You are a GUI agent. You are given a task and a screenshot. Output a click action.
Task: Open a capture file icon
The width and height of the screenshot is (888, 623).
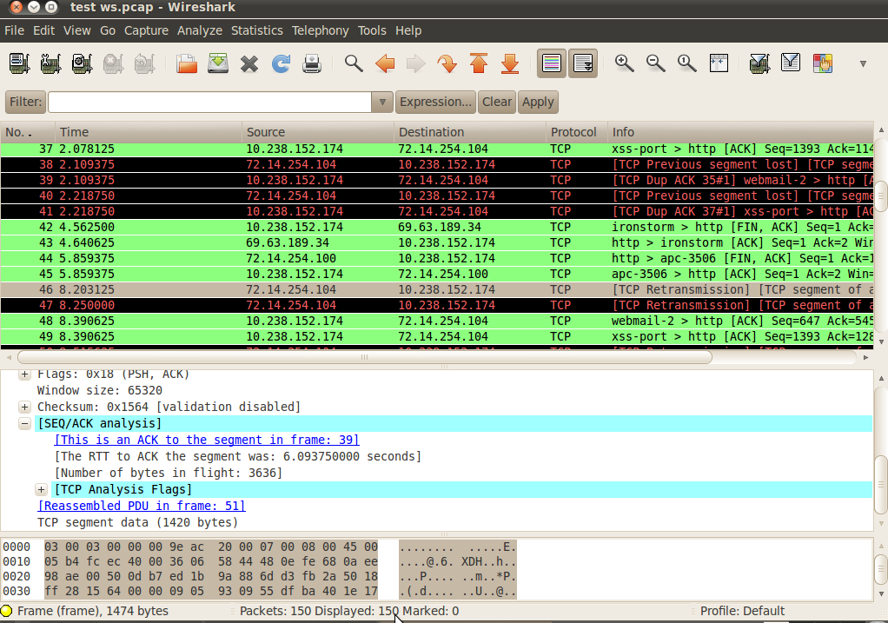[x=186, y=63]
